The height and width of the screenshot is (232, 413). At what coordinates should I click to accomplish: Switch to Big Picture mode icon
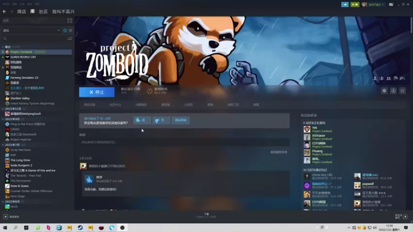(391, 5)
